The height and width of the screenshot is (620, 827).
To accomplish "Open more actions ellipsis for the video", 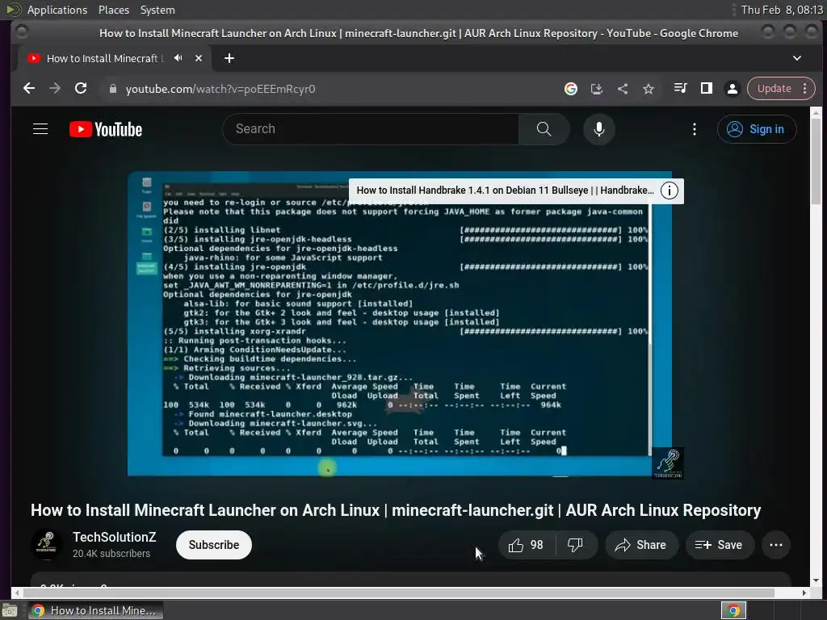I will click(776, 545).
